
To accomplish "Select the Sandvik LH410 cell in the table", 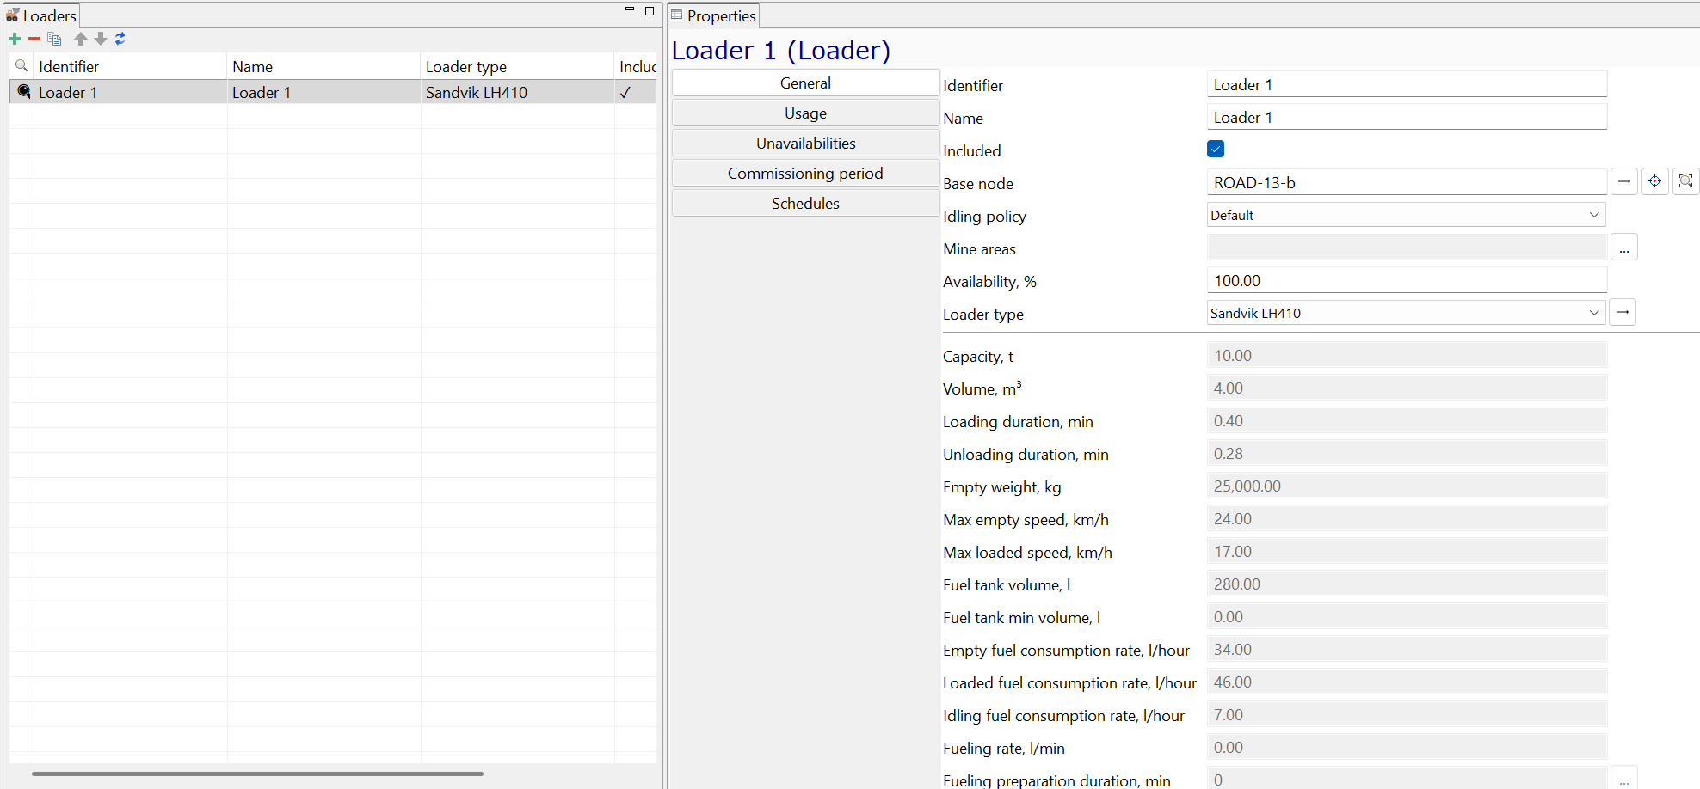I will [x=517, y=92].
